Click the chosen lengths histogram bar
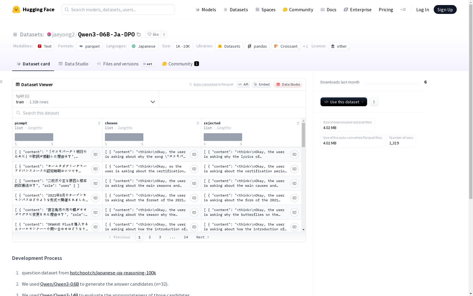Viewport: 473px width, 296px height. [x=124, y=137]
